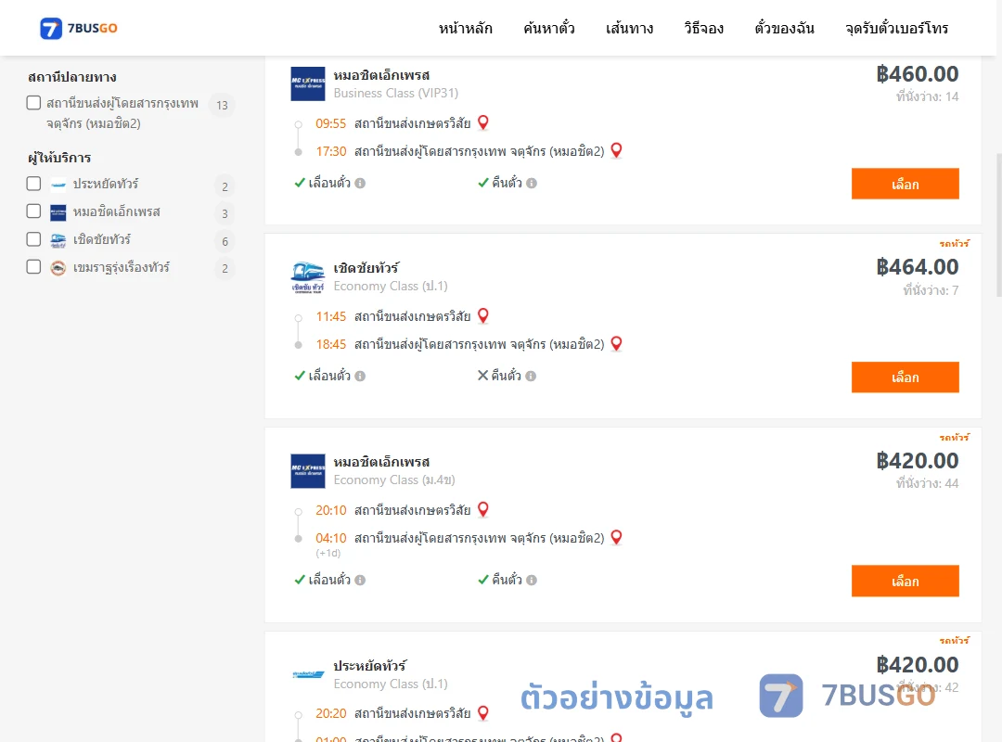This screenshot has height=742, width=1002.
Task: Select the ฿420.00 หมอชิตเอ็กเพรส 20:10 trip
Action: (x=905, y=581)
